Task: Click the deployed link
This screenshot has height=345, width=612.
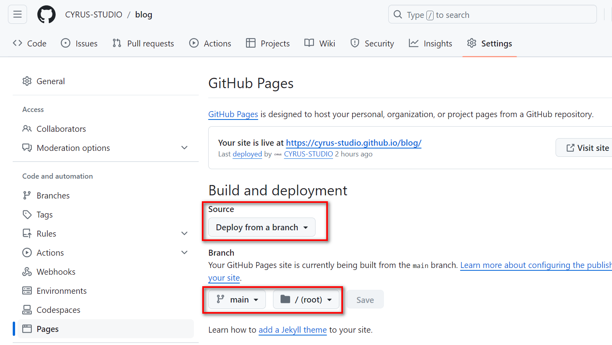Action: pos(247,154)
